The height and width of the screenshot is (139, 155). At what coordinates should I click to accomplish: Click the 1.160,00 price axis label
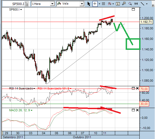coord(147,39)
